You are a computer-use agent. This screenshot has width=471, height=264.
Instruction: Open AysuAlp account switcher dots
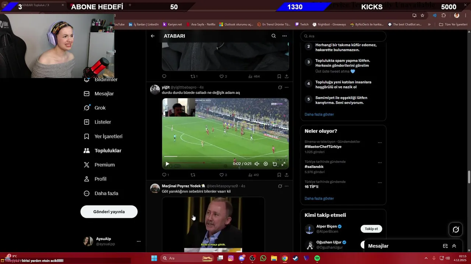(x=139, y=241)
